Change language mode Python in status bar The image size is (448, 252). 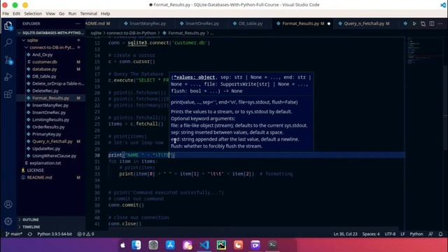pyautogui.click(x=416, y=234)
